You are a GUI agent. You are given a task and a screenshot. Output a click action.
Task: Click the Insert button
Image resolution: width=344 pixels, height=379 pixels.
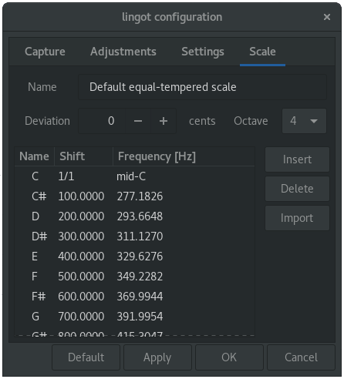[x=297, y=159]
